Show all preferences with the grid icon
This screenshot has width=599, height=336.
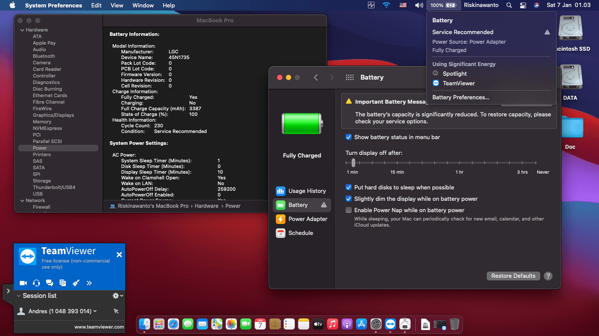coord(349,77)
